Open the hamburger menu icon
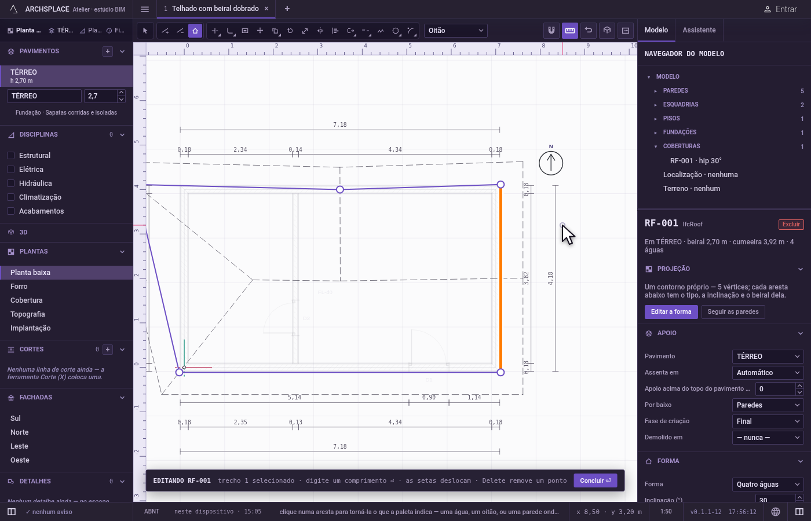The image size is (811, 521). click(x=145, y=9)
